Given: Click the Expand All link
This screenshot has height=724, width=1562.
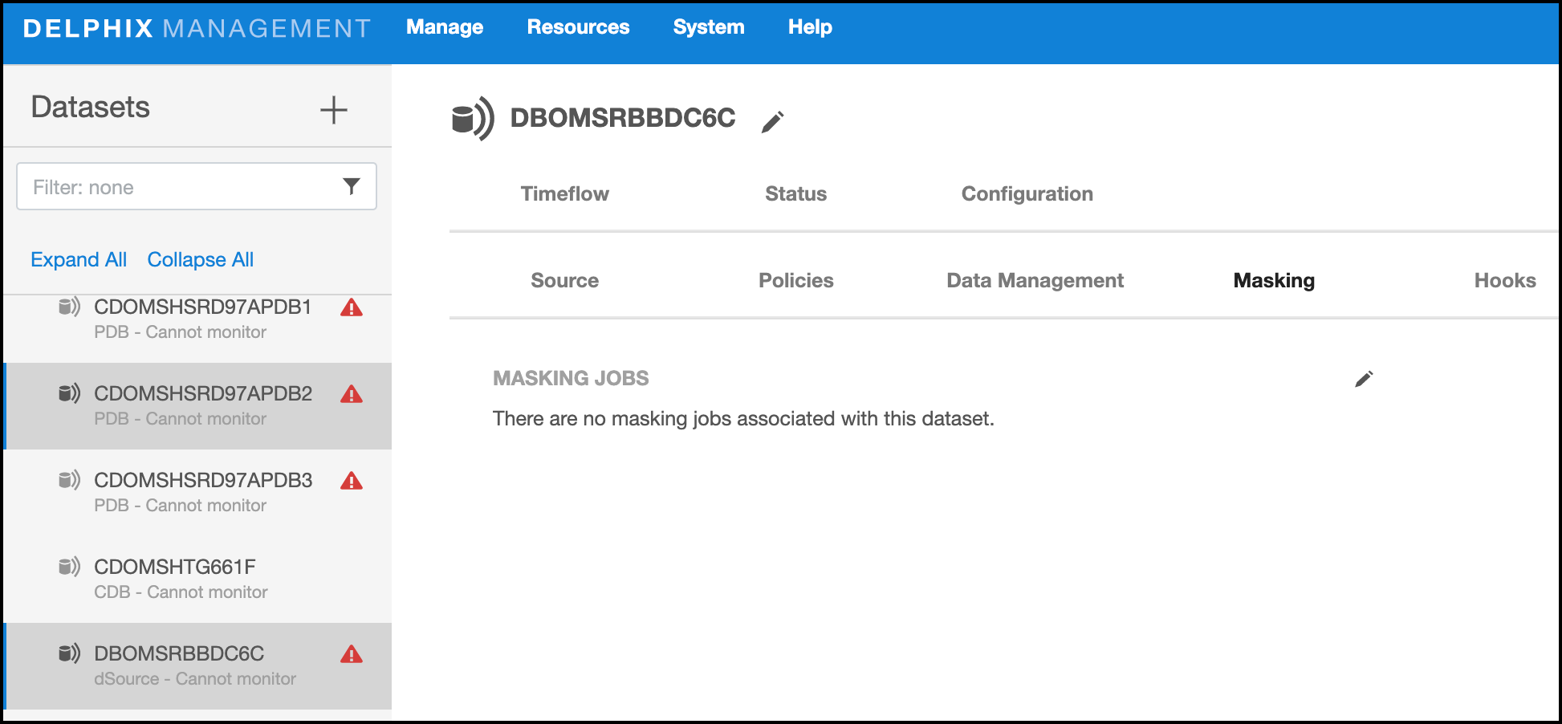Looking at the screenshot, I should point(79,260).
